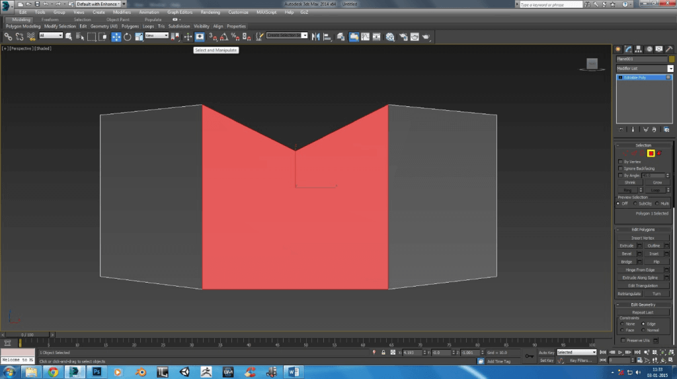Open Select by Name dialog

(x=80, y=37)
